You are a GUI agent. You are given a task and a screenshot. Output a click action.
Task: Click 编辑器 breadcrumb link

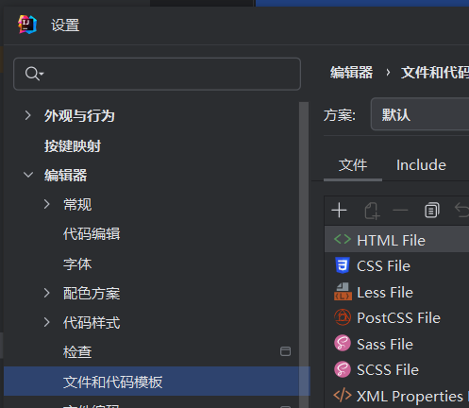(x=351, y=73)
